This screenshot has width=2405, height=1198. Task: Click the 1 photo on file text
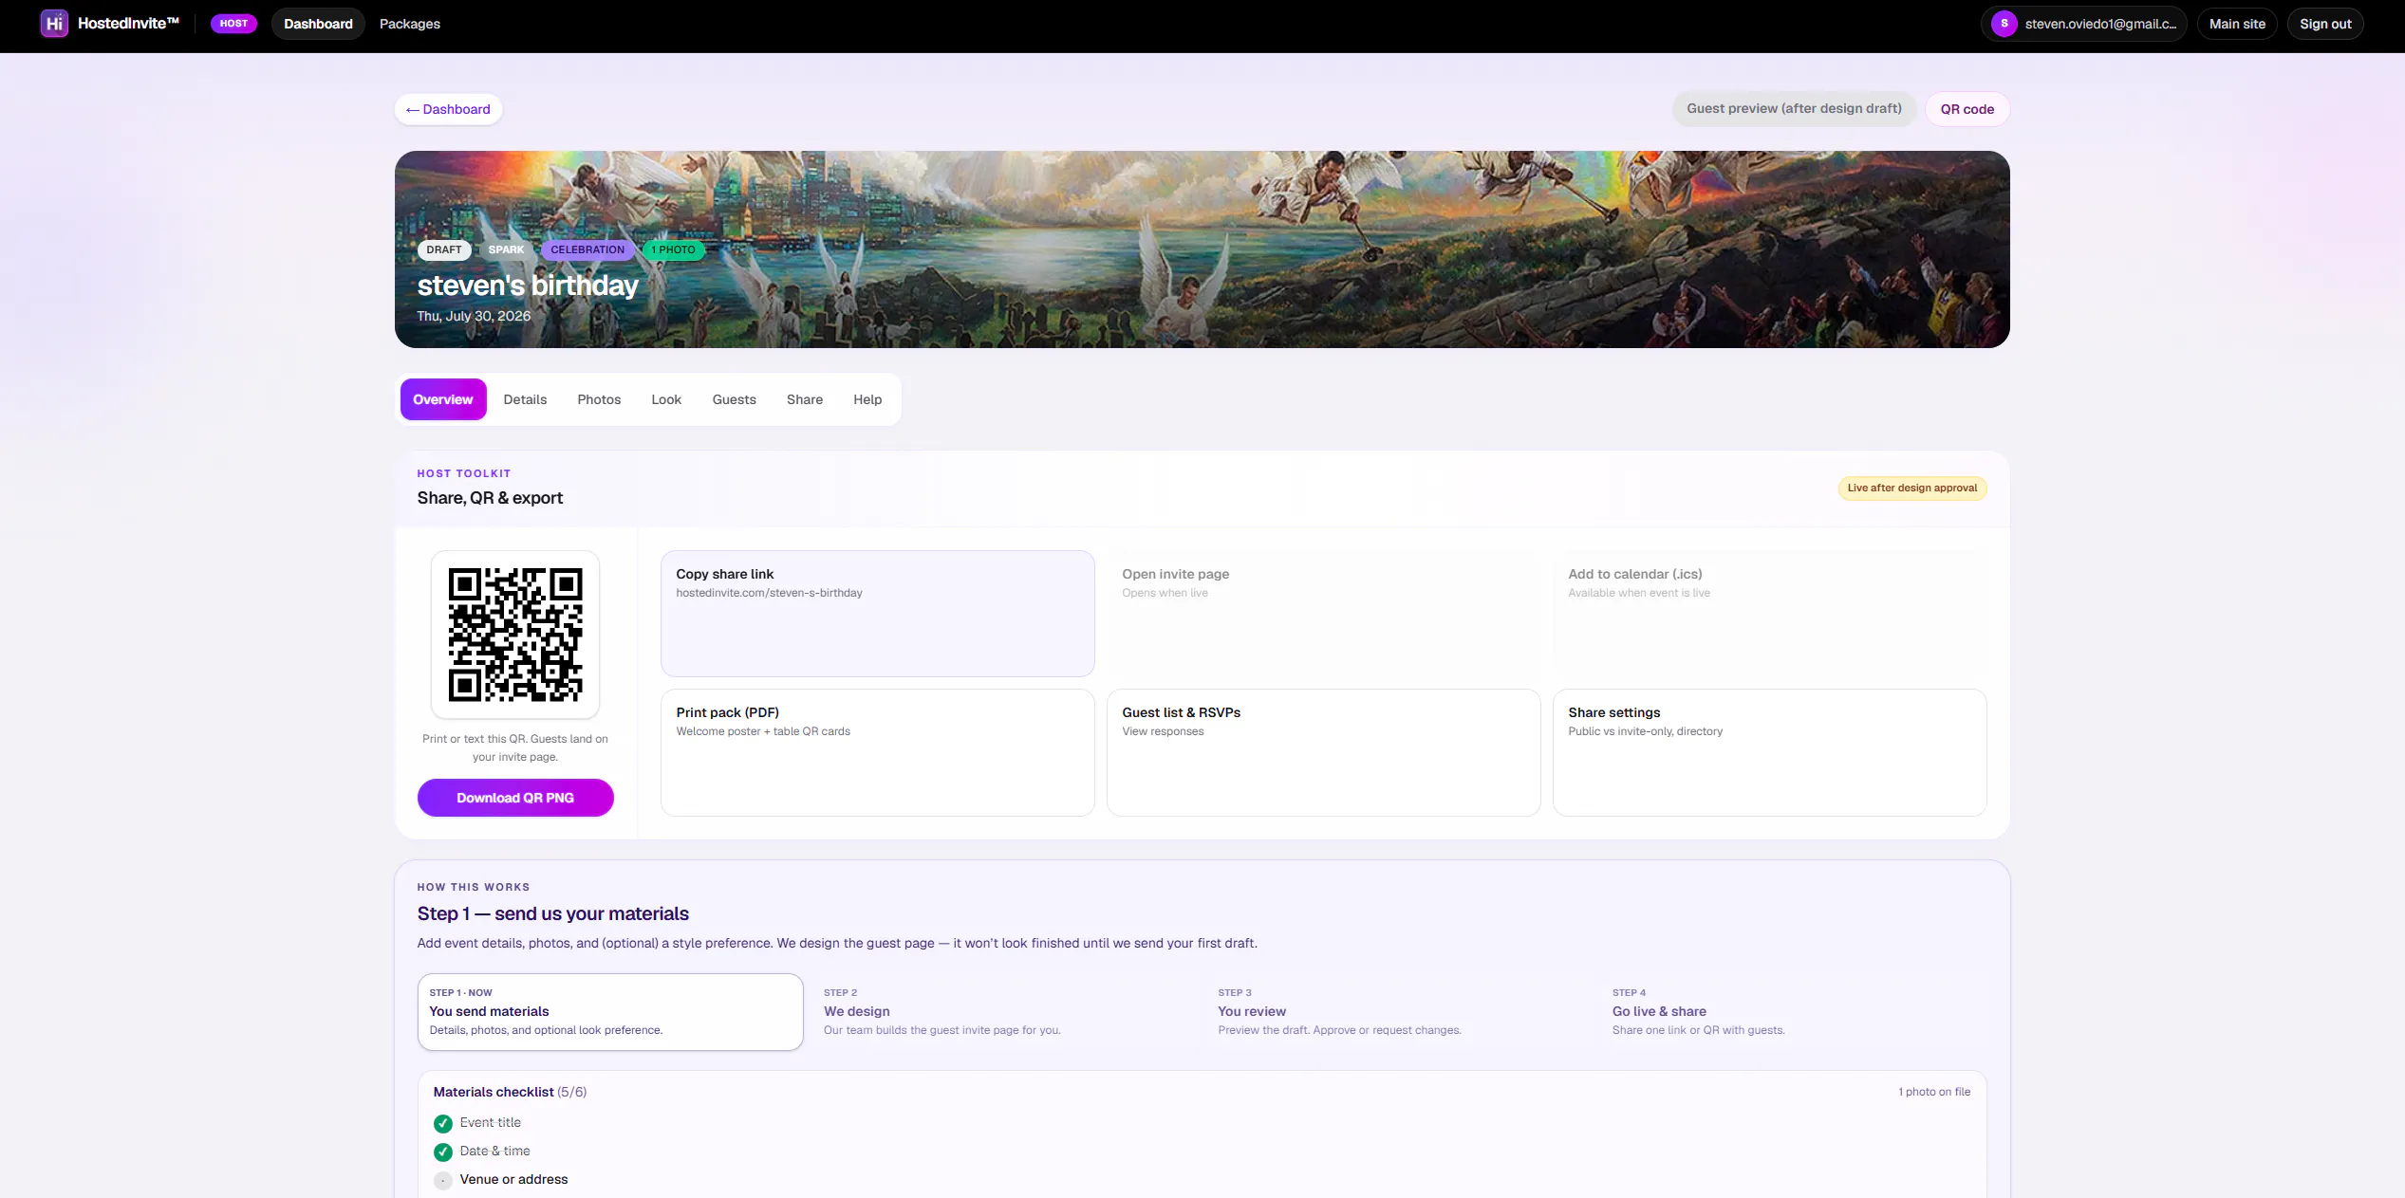coord(1934,1093)
